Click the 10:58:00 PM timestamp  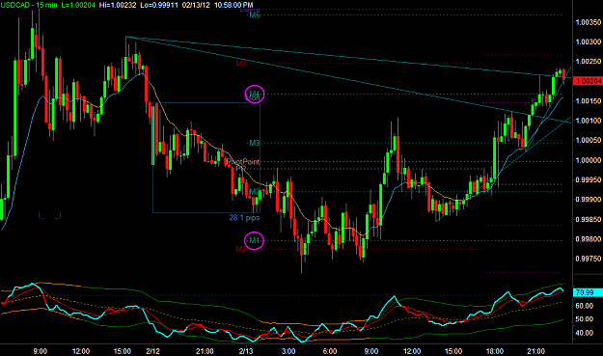[x=233, y=5]
